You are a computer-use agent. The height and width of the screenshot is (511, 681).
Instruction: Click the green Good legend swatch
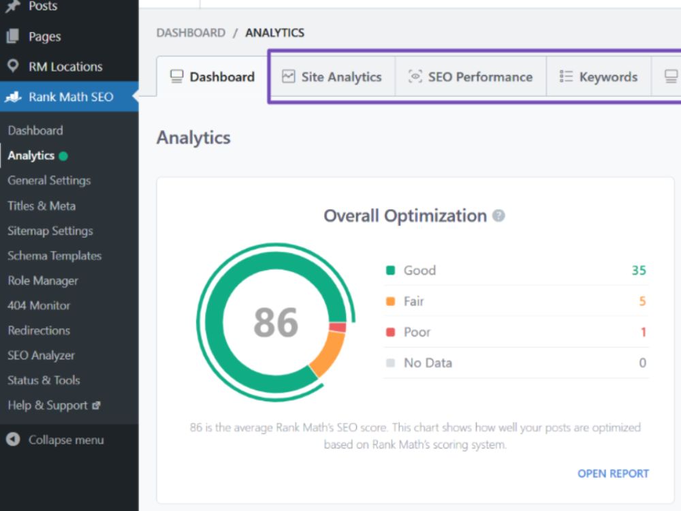390,270
